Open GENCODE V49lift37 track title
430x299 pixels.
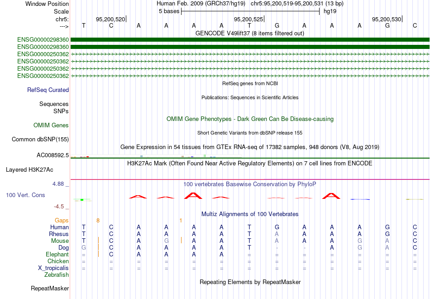[249, 33]
